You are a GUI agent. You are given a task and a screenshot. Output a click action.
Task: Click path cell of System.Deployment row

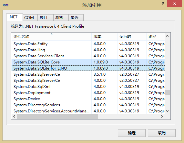click(x=157, y=93)
